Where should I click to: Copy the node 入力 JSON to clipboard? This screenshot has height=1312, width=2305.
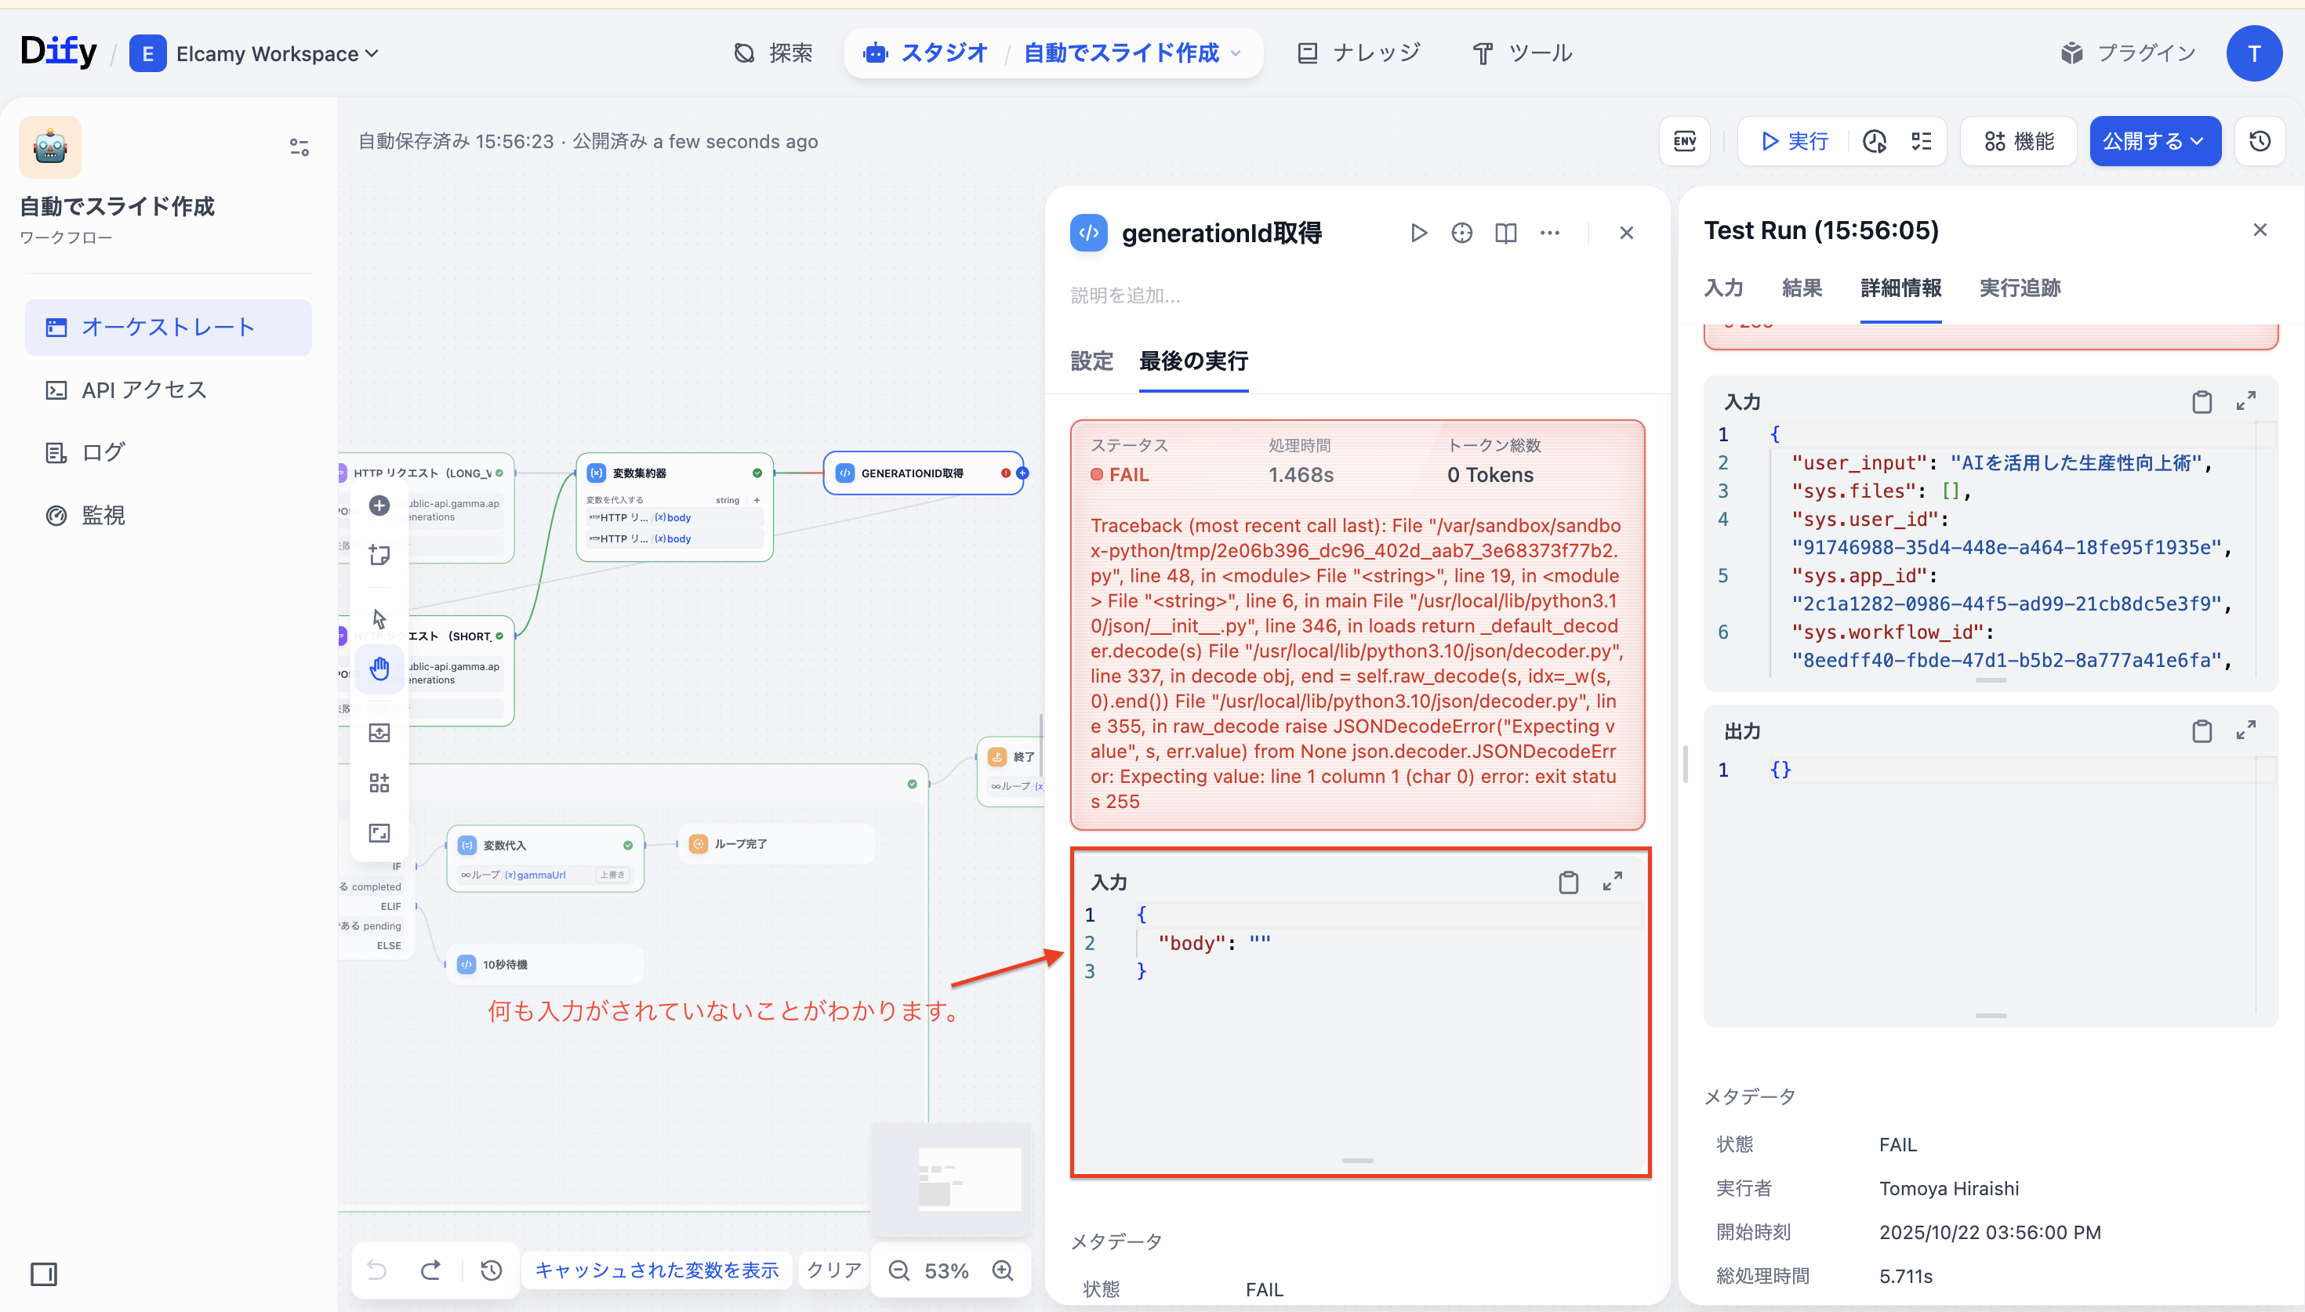pyautogui.click(x=1568, y=883)
